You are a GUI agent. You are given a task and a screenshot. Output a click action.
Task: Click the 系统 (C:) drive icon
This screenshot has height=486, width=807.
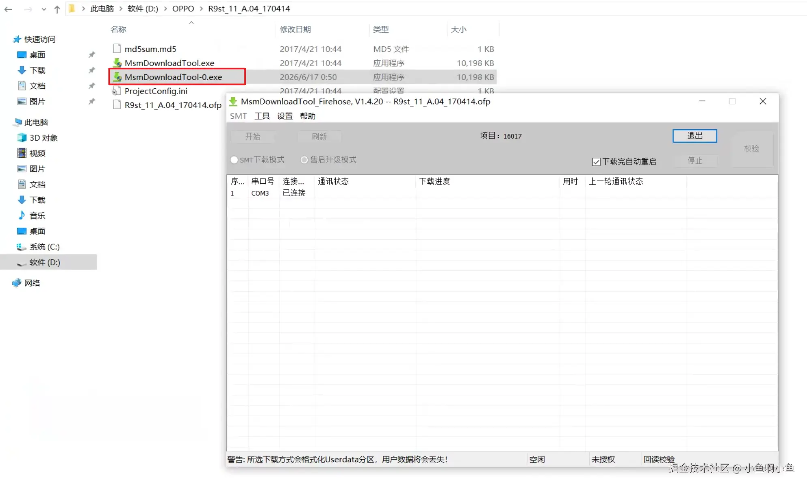21,246
